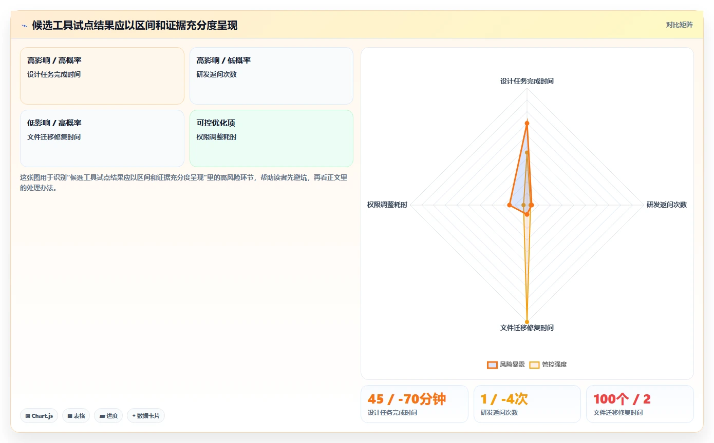Click the 100个 / 2 stat card
714x443 pixels.
pos(640,404)
